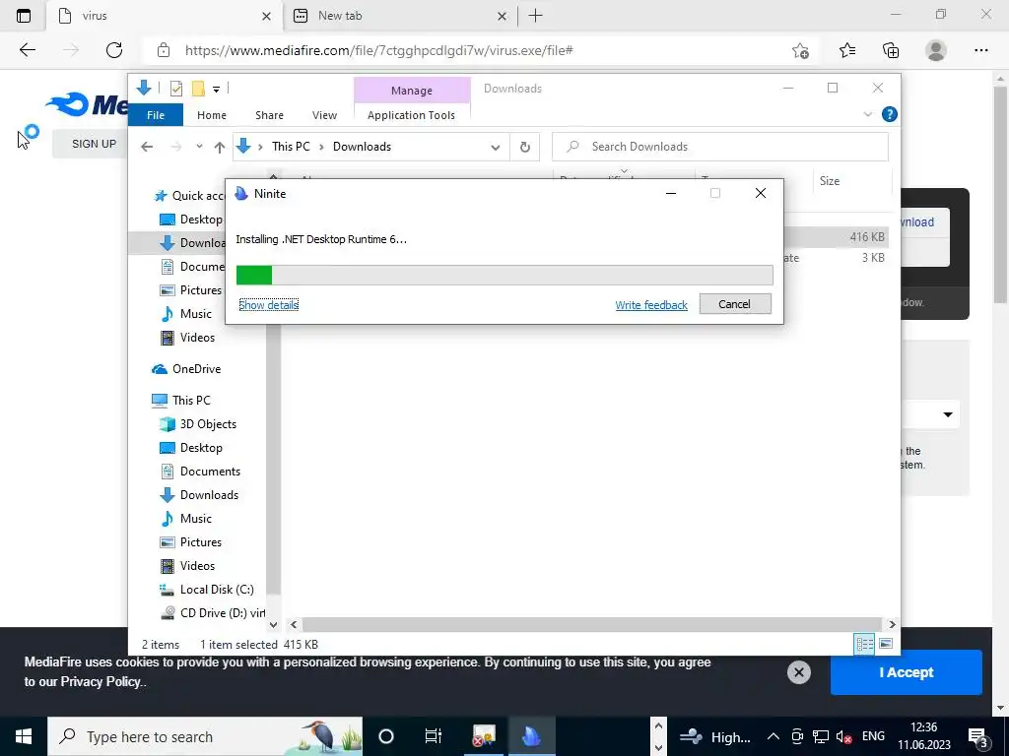Click Downloads in the address breadcrumb

click(x=362, y=147)
